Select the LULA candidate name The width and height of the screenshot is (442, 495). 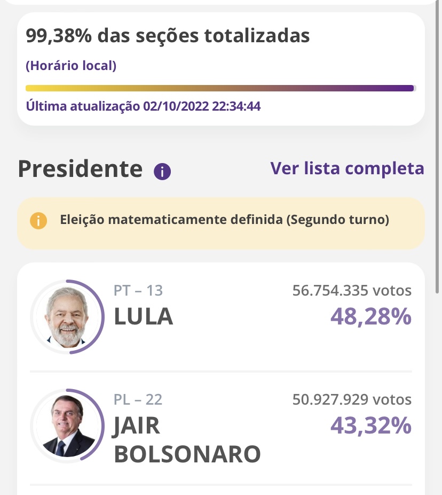(144, 316)
